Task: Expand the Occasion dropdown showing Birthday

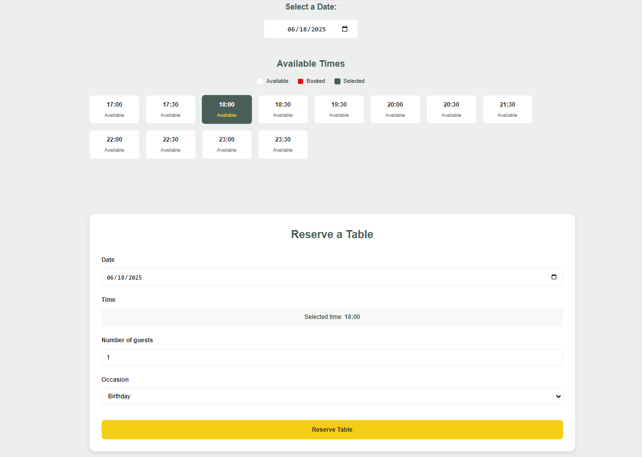Action: pyautogui.click(x=332, y=396)
